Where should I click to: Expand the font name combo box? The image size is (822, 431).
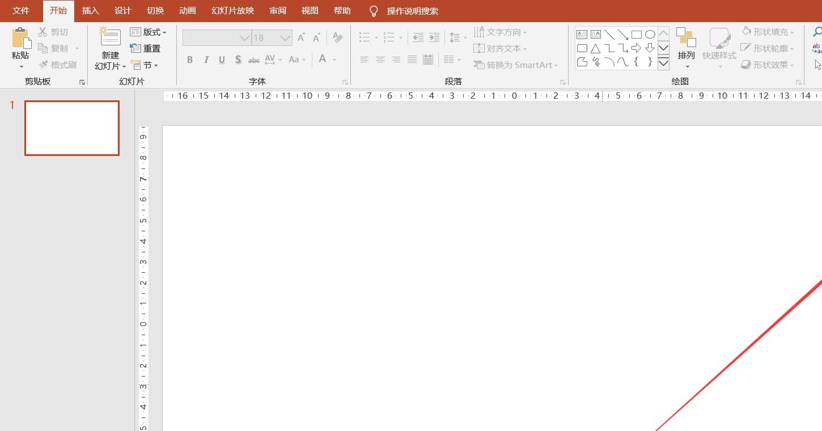(x=245, y=38)
